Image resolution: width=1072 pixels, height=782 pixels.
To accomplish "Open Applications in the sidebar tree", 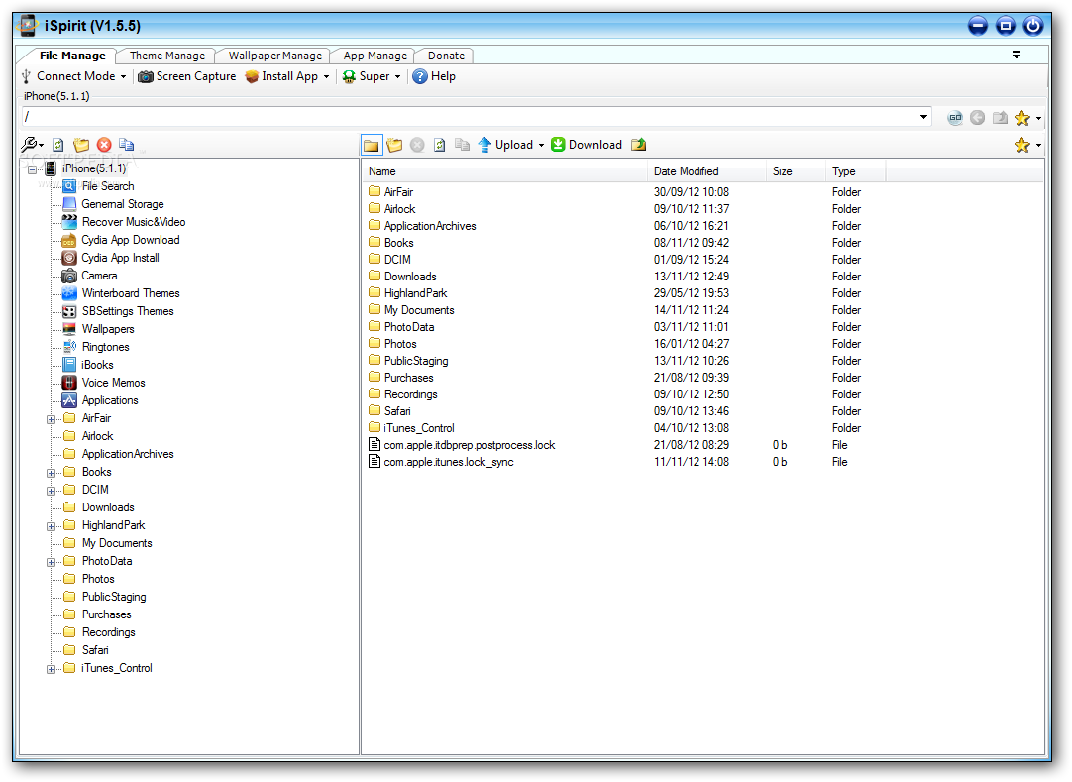I will pyautogui.click(x=109, y=400).
